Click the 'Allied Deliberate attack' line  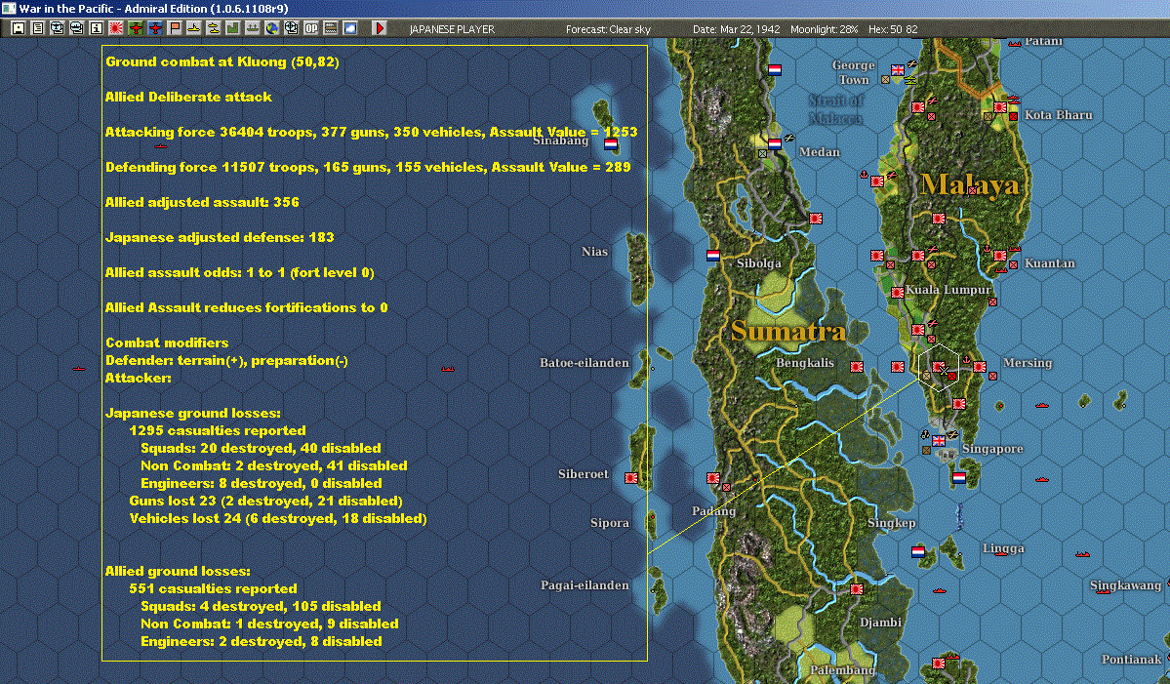(x=188, y=97)
